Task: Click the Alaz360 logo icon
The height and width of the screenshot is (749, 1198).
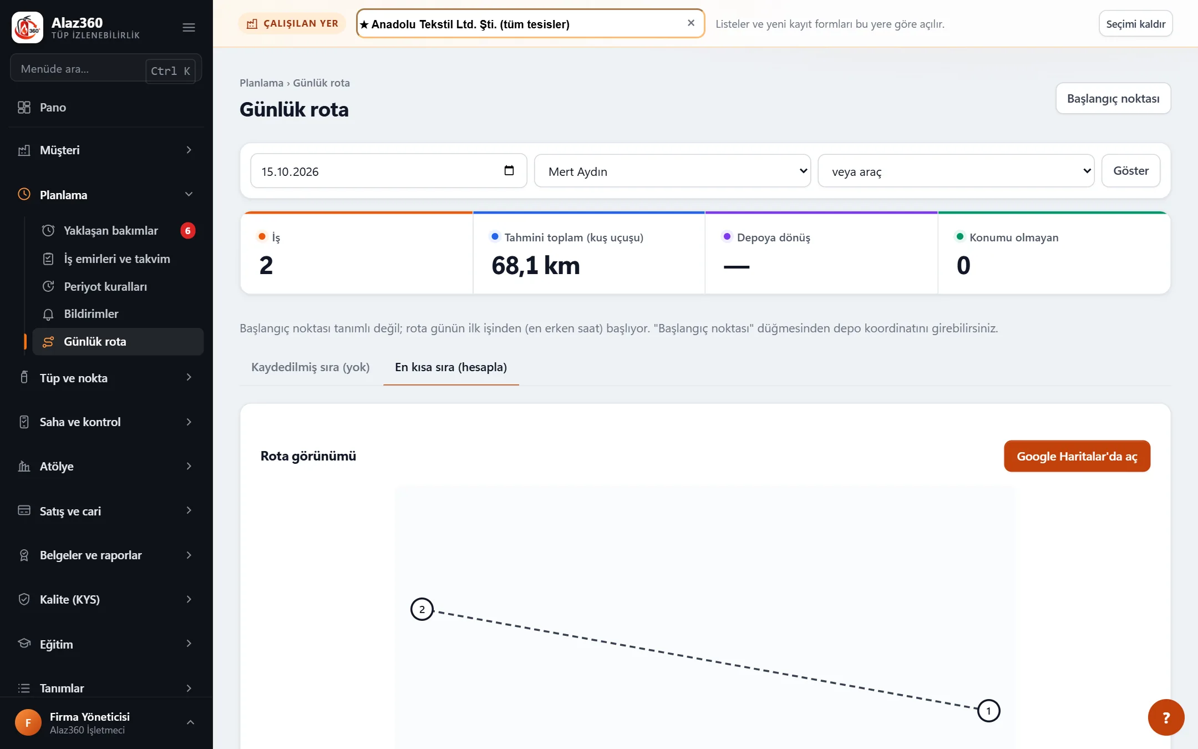Action: coord(27,27)
